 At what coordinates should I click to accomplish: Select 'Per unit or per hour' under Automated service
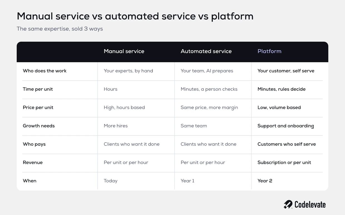[x=203, y=162]
